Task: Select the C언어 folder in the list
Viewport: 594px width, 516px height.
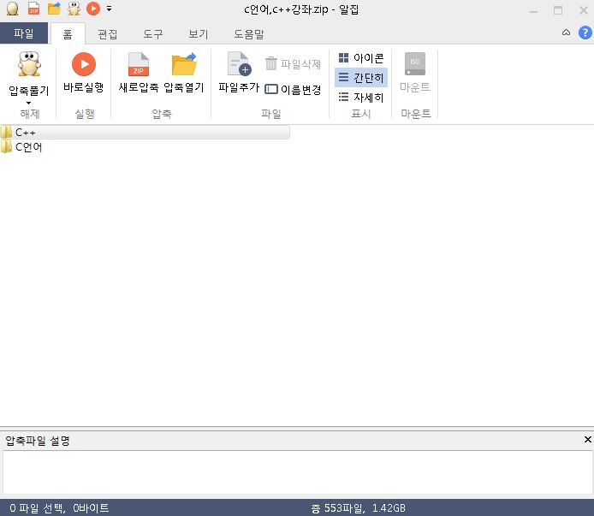Action: 21,147
